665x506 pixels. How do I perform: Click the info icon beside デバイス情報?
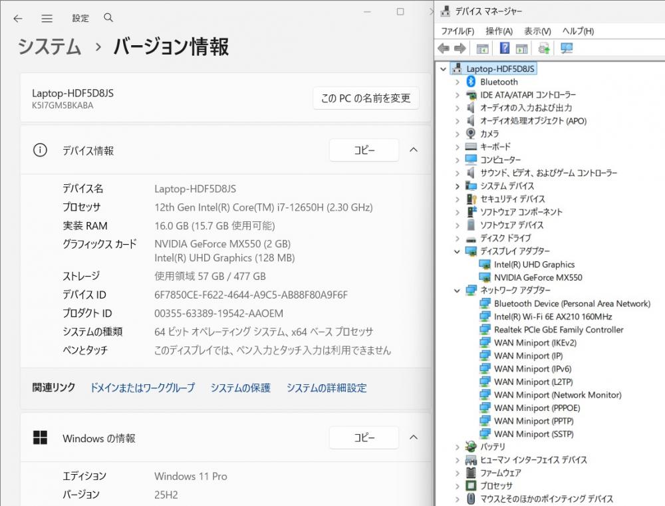click(x=40, y=150)
